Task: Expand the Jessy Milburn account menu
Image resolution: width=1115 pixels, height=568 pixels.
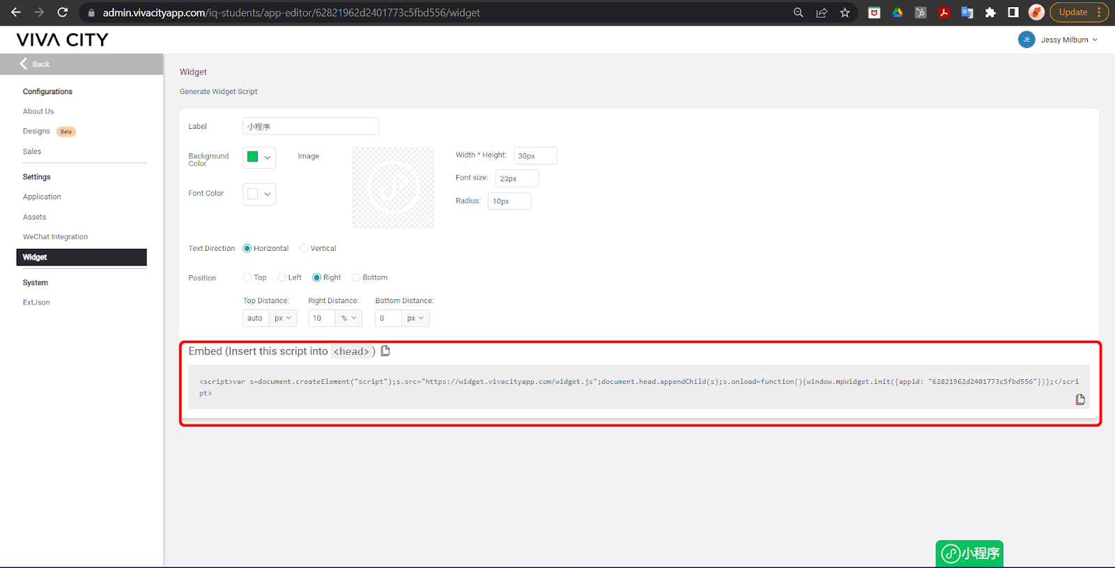Action: click(x=1069, y=40)
